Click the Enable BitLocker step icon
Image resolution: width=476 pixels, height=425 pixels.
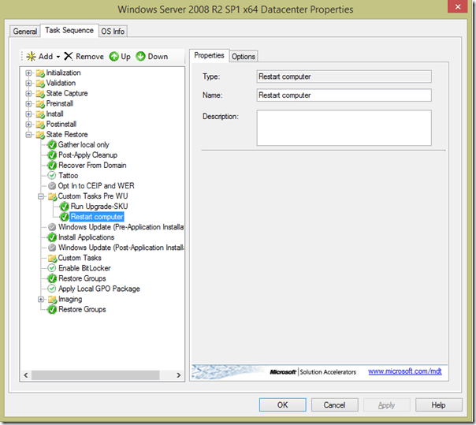52,268
